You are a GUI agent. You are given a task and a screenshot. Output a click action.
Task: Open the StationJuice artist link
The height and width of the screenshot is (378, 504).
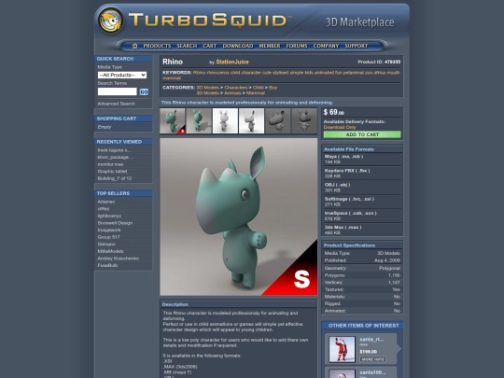pyautogui.click(x=232, y=62)
